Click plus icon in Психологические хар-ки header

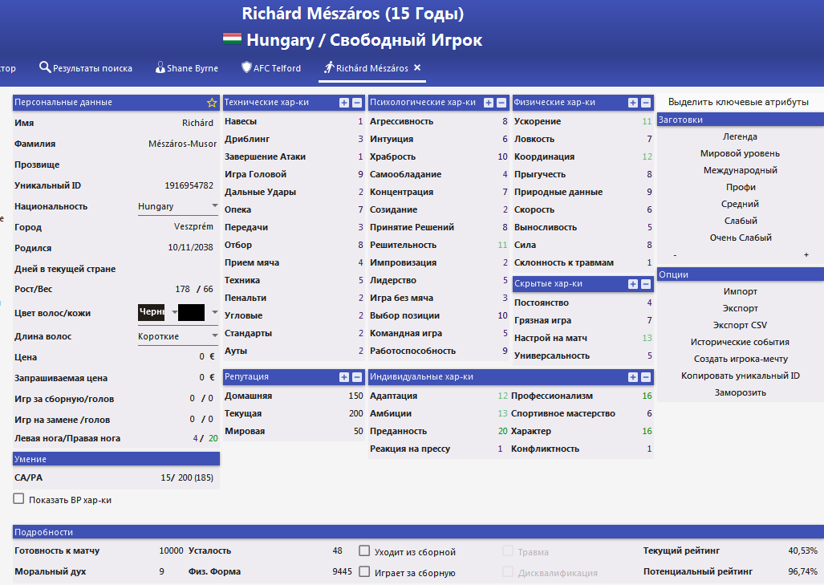pos(489,103)
